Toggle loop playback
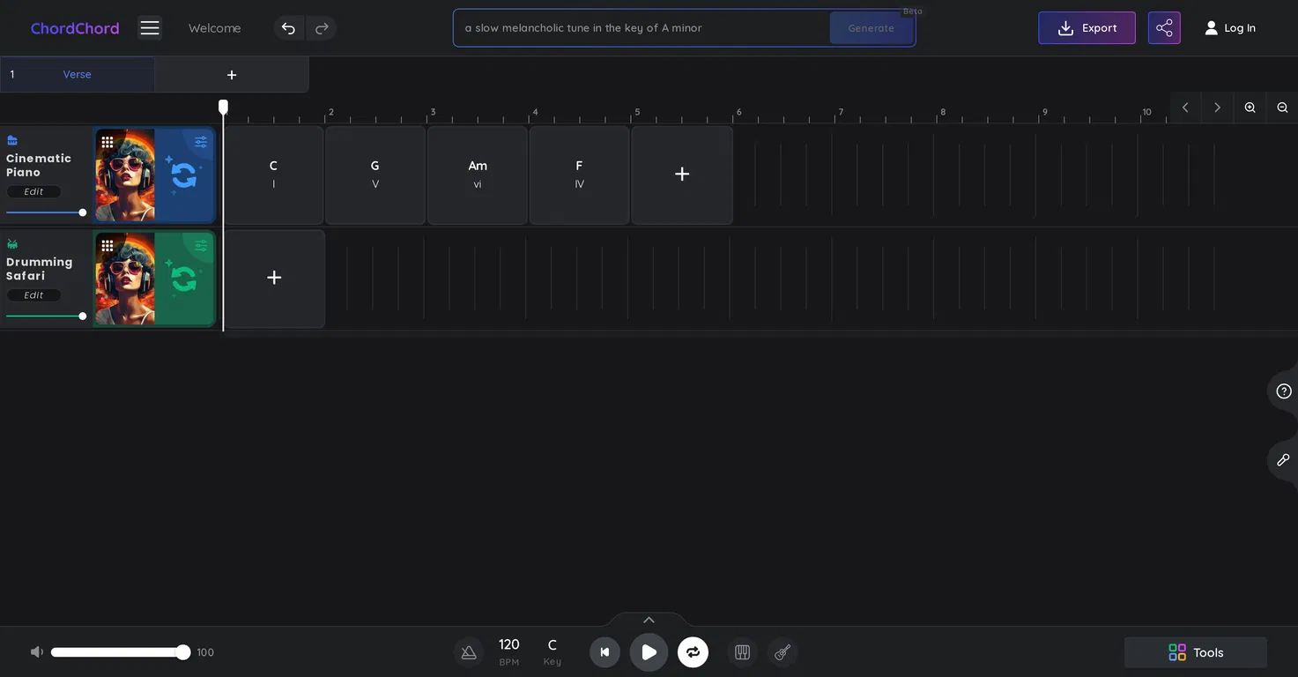 693,652
